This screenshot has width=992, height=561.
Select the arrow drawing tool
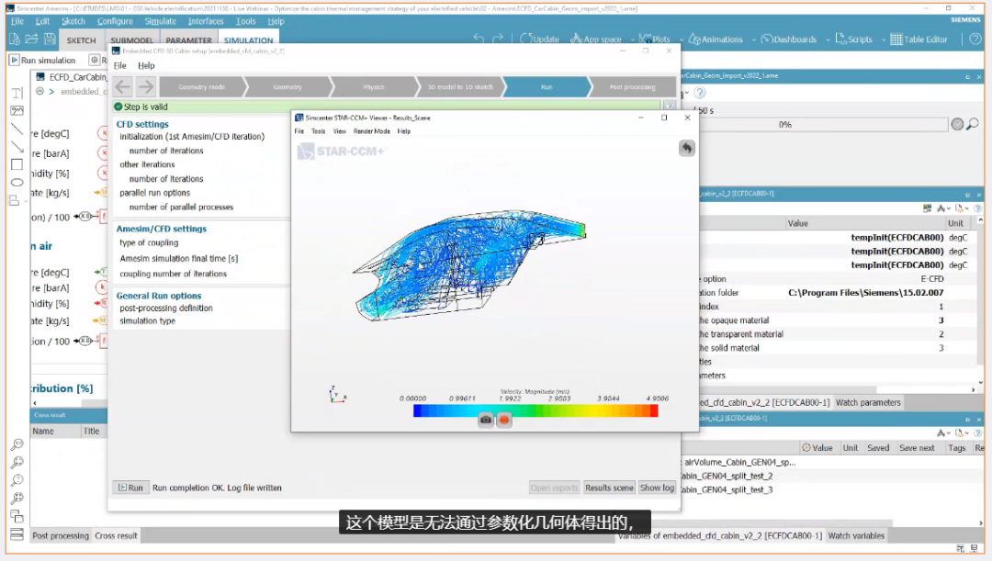17,147
